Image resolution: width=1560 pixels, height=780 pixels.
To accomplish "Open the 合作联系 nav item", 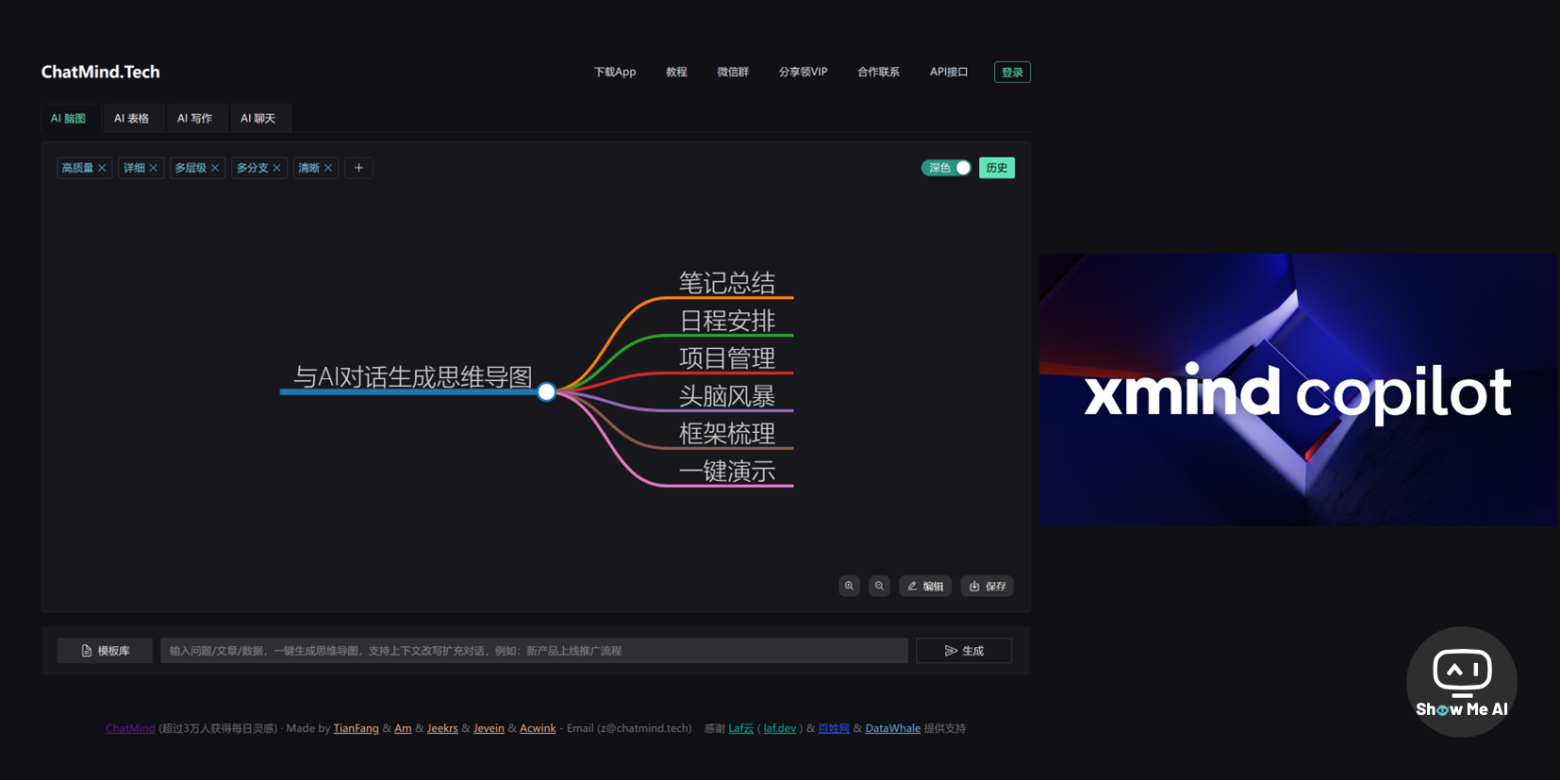I will coord(878,72).
